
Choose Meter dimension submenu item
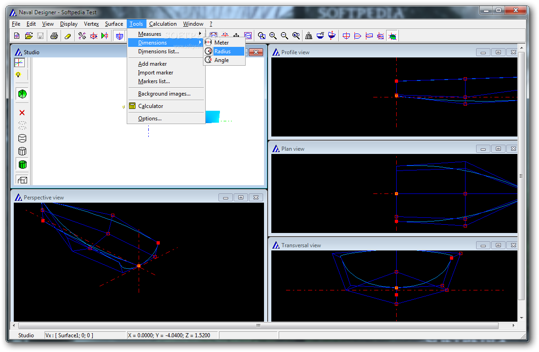pyautogui.click(x=225, y=43)
